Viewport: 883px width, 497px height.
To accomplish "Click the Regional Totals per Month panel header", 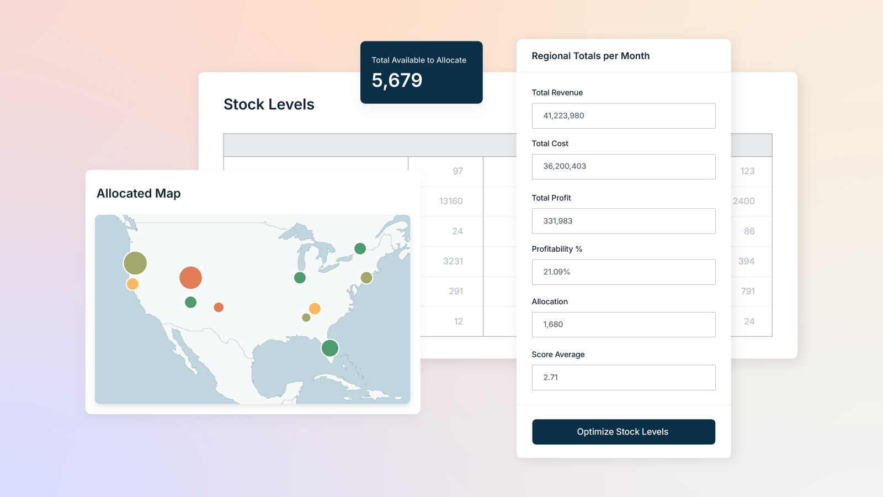I will pyautogui.click(x=591, y=56).
